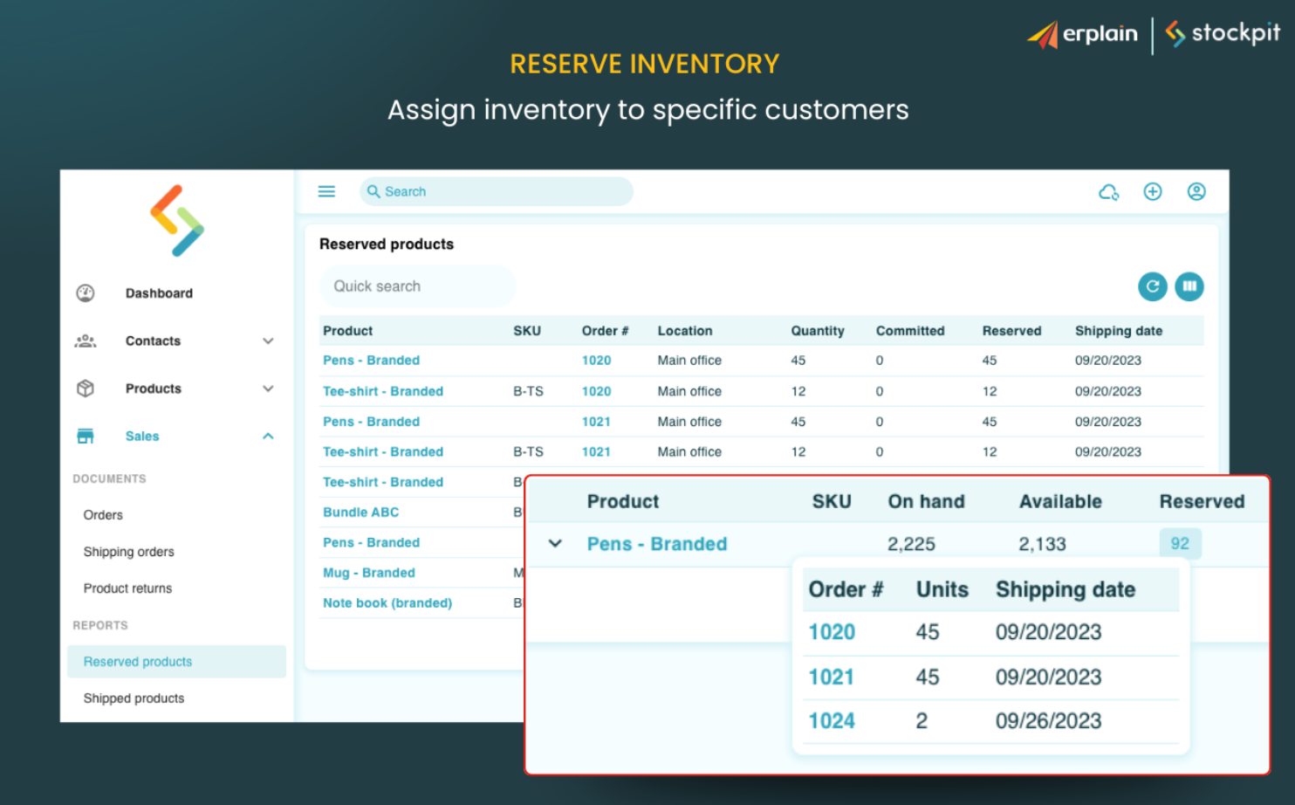Click the top Search field
The width and height of the screenshot is (1295, 805).
pyautogui.click(x=496, y=191)
